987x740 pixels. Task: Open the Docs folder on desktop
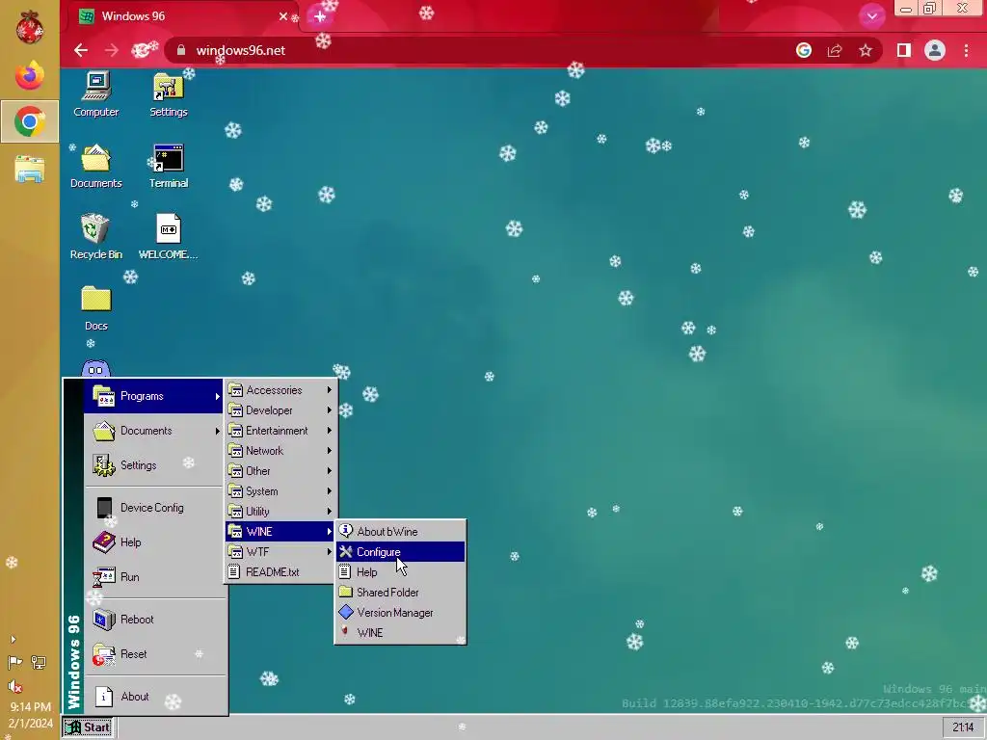click(x=95, y=308)
